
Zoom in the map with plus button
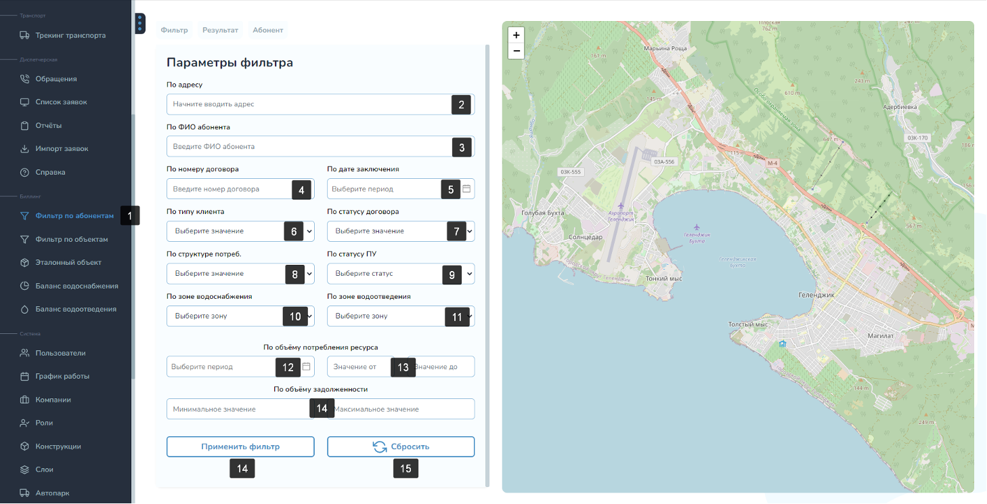click(x=516, y=35)
